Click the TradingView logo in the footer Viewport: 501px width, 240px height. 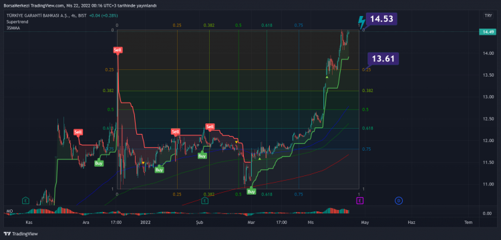[21, 234]
